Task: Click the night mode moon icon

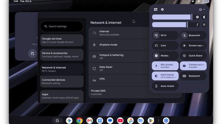Action: click(x=204, y=17)
